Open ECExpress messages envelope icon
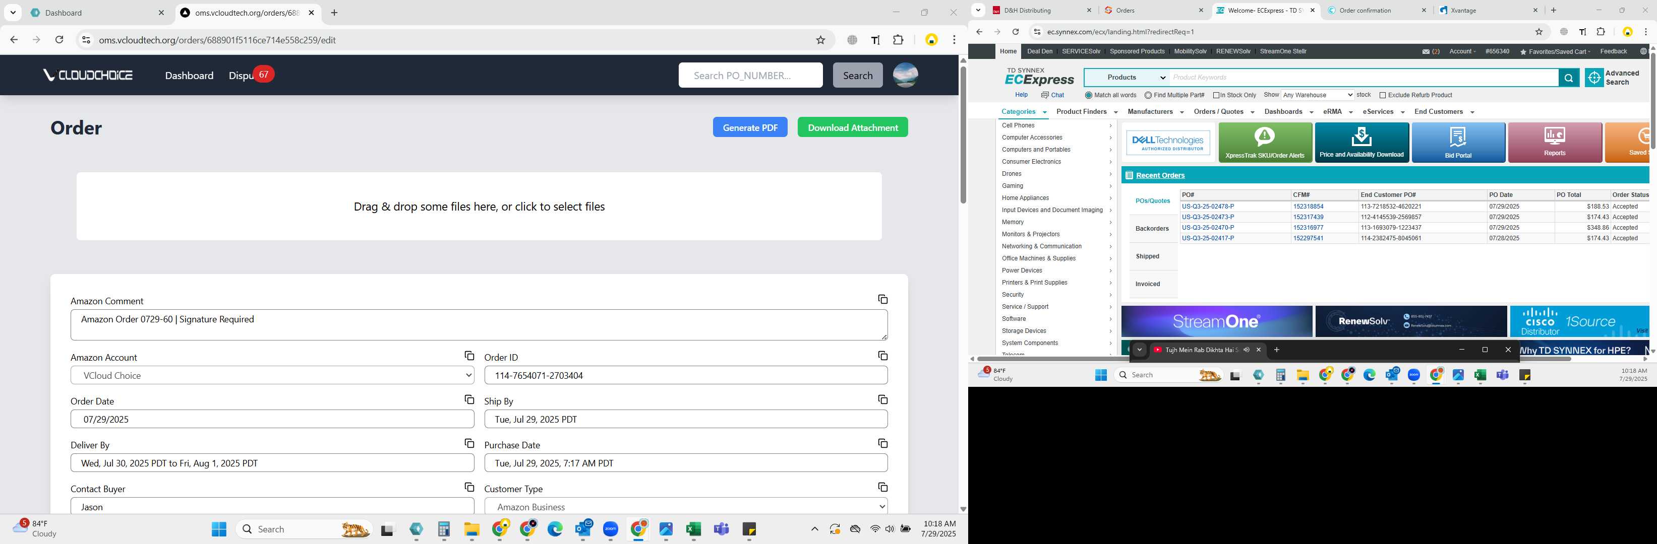 1426,51
